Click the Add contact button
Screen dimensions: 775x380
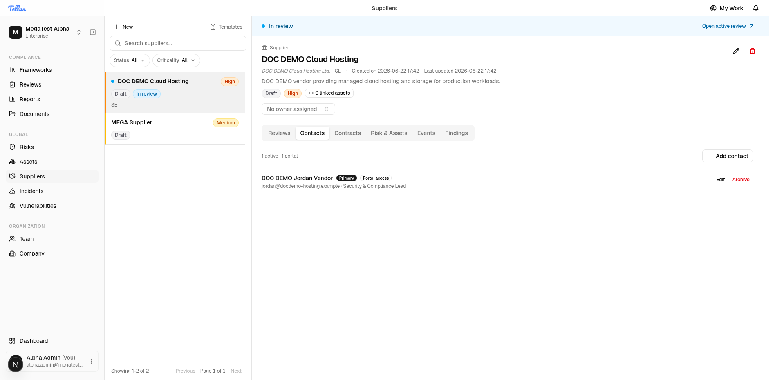point(728,156)
